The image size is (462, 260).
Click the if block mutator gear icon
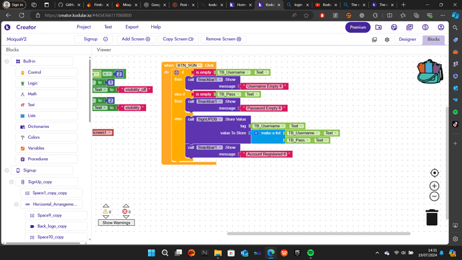(177, 72)
